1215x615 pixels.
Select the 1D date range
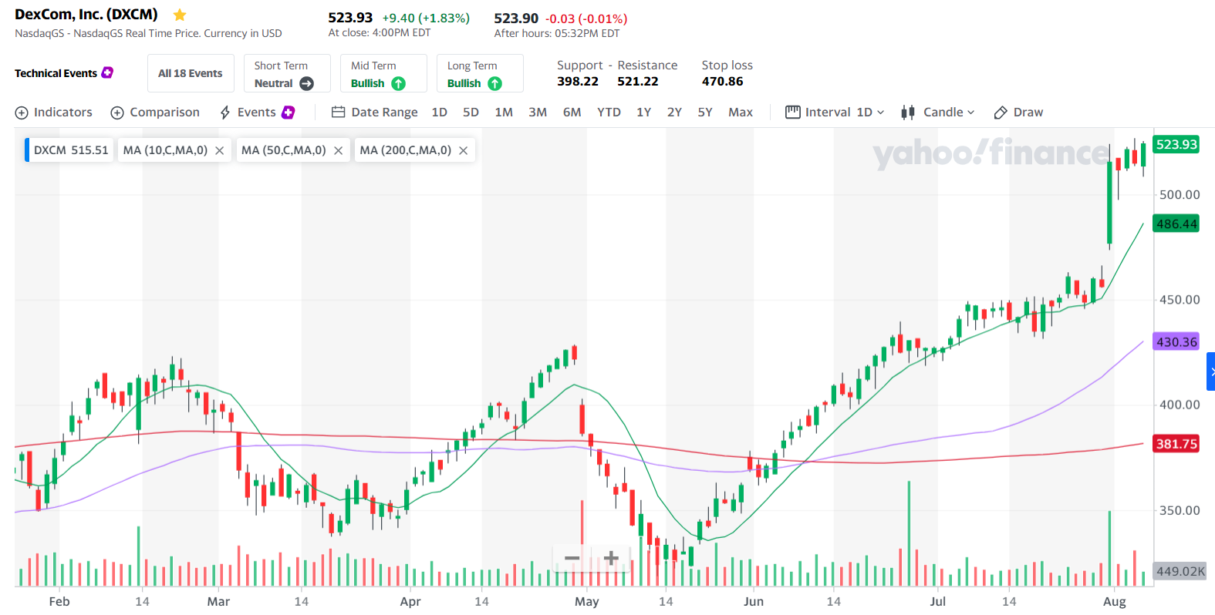[440, 113]
